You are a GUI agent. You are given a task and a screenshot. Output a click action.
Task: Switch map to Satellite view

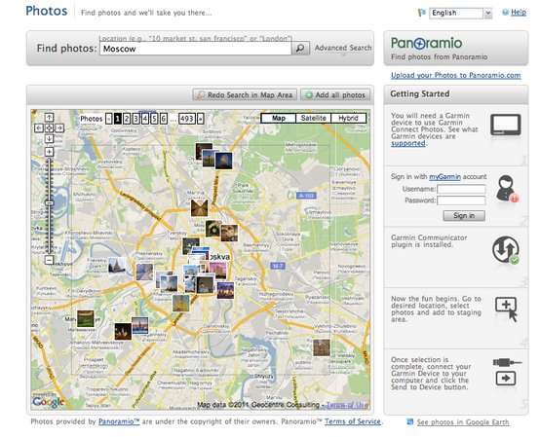(314, 118)
